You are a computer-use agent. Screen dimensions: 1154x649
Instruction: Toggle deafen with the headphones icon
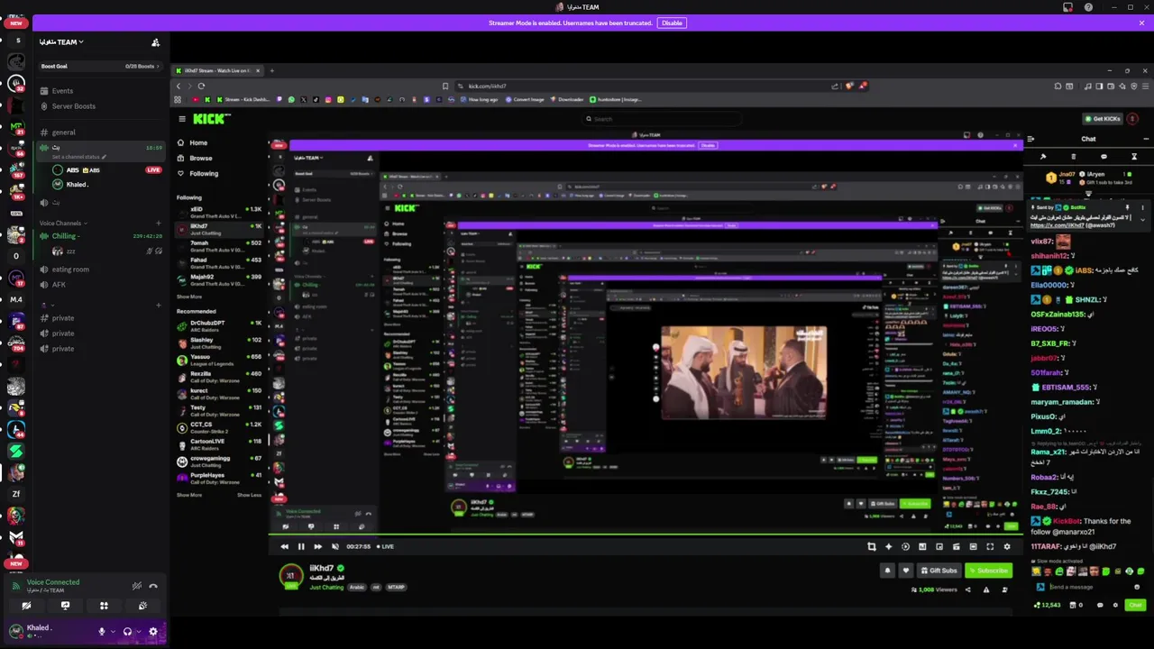[x=127, y=632]
